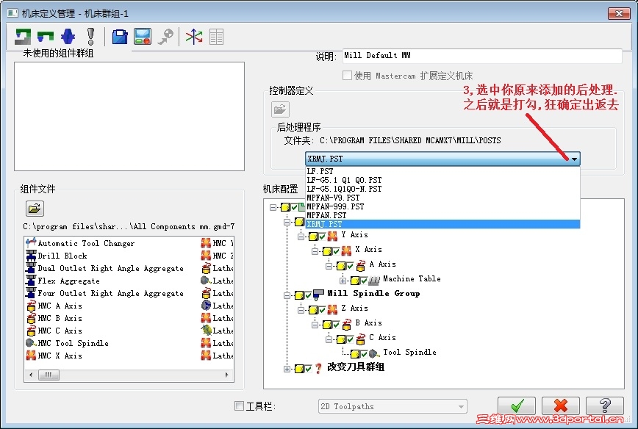638x429 pixels.
Task: Open help with the question mark button
Action: coord(605,405)
